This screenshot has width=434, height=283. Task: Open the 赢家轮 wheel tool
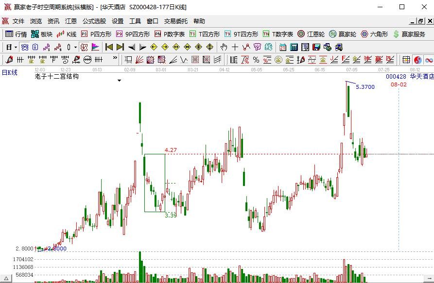343,34
